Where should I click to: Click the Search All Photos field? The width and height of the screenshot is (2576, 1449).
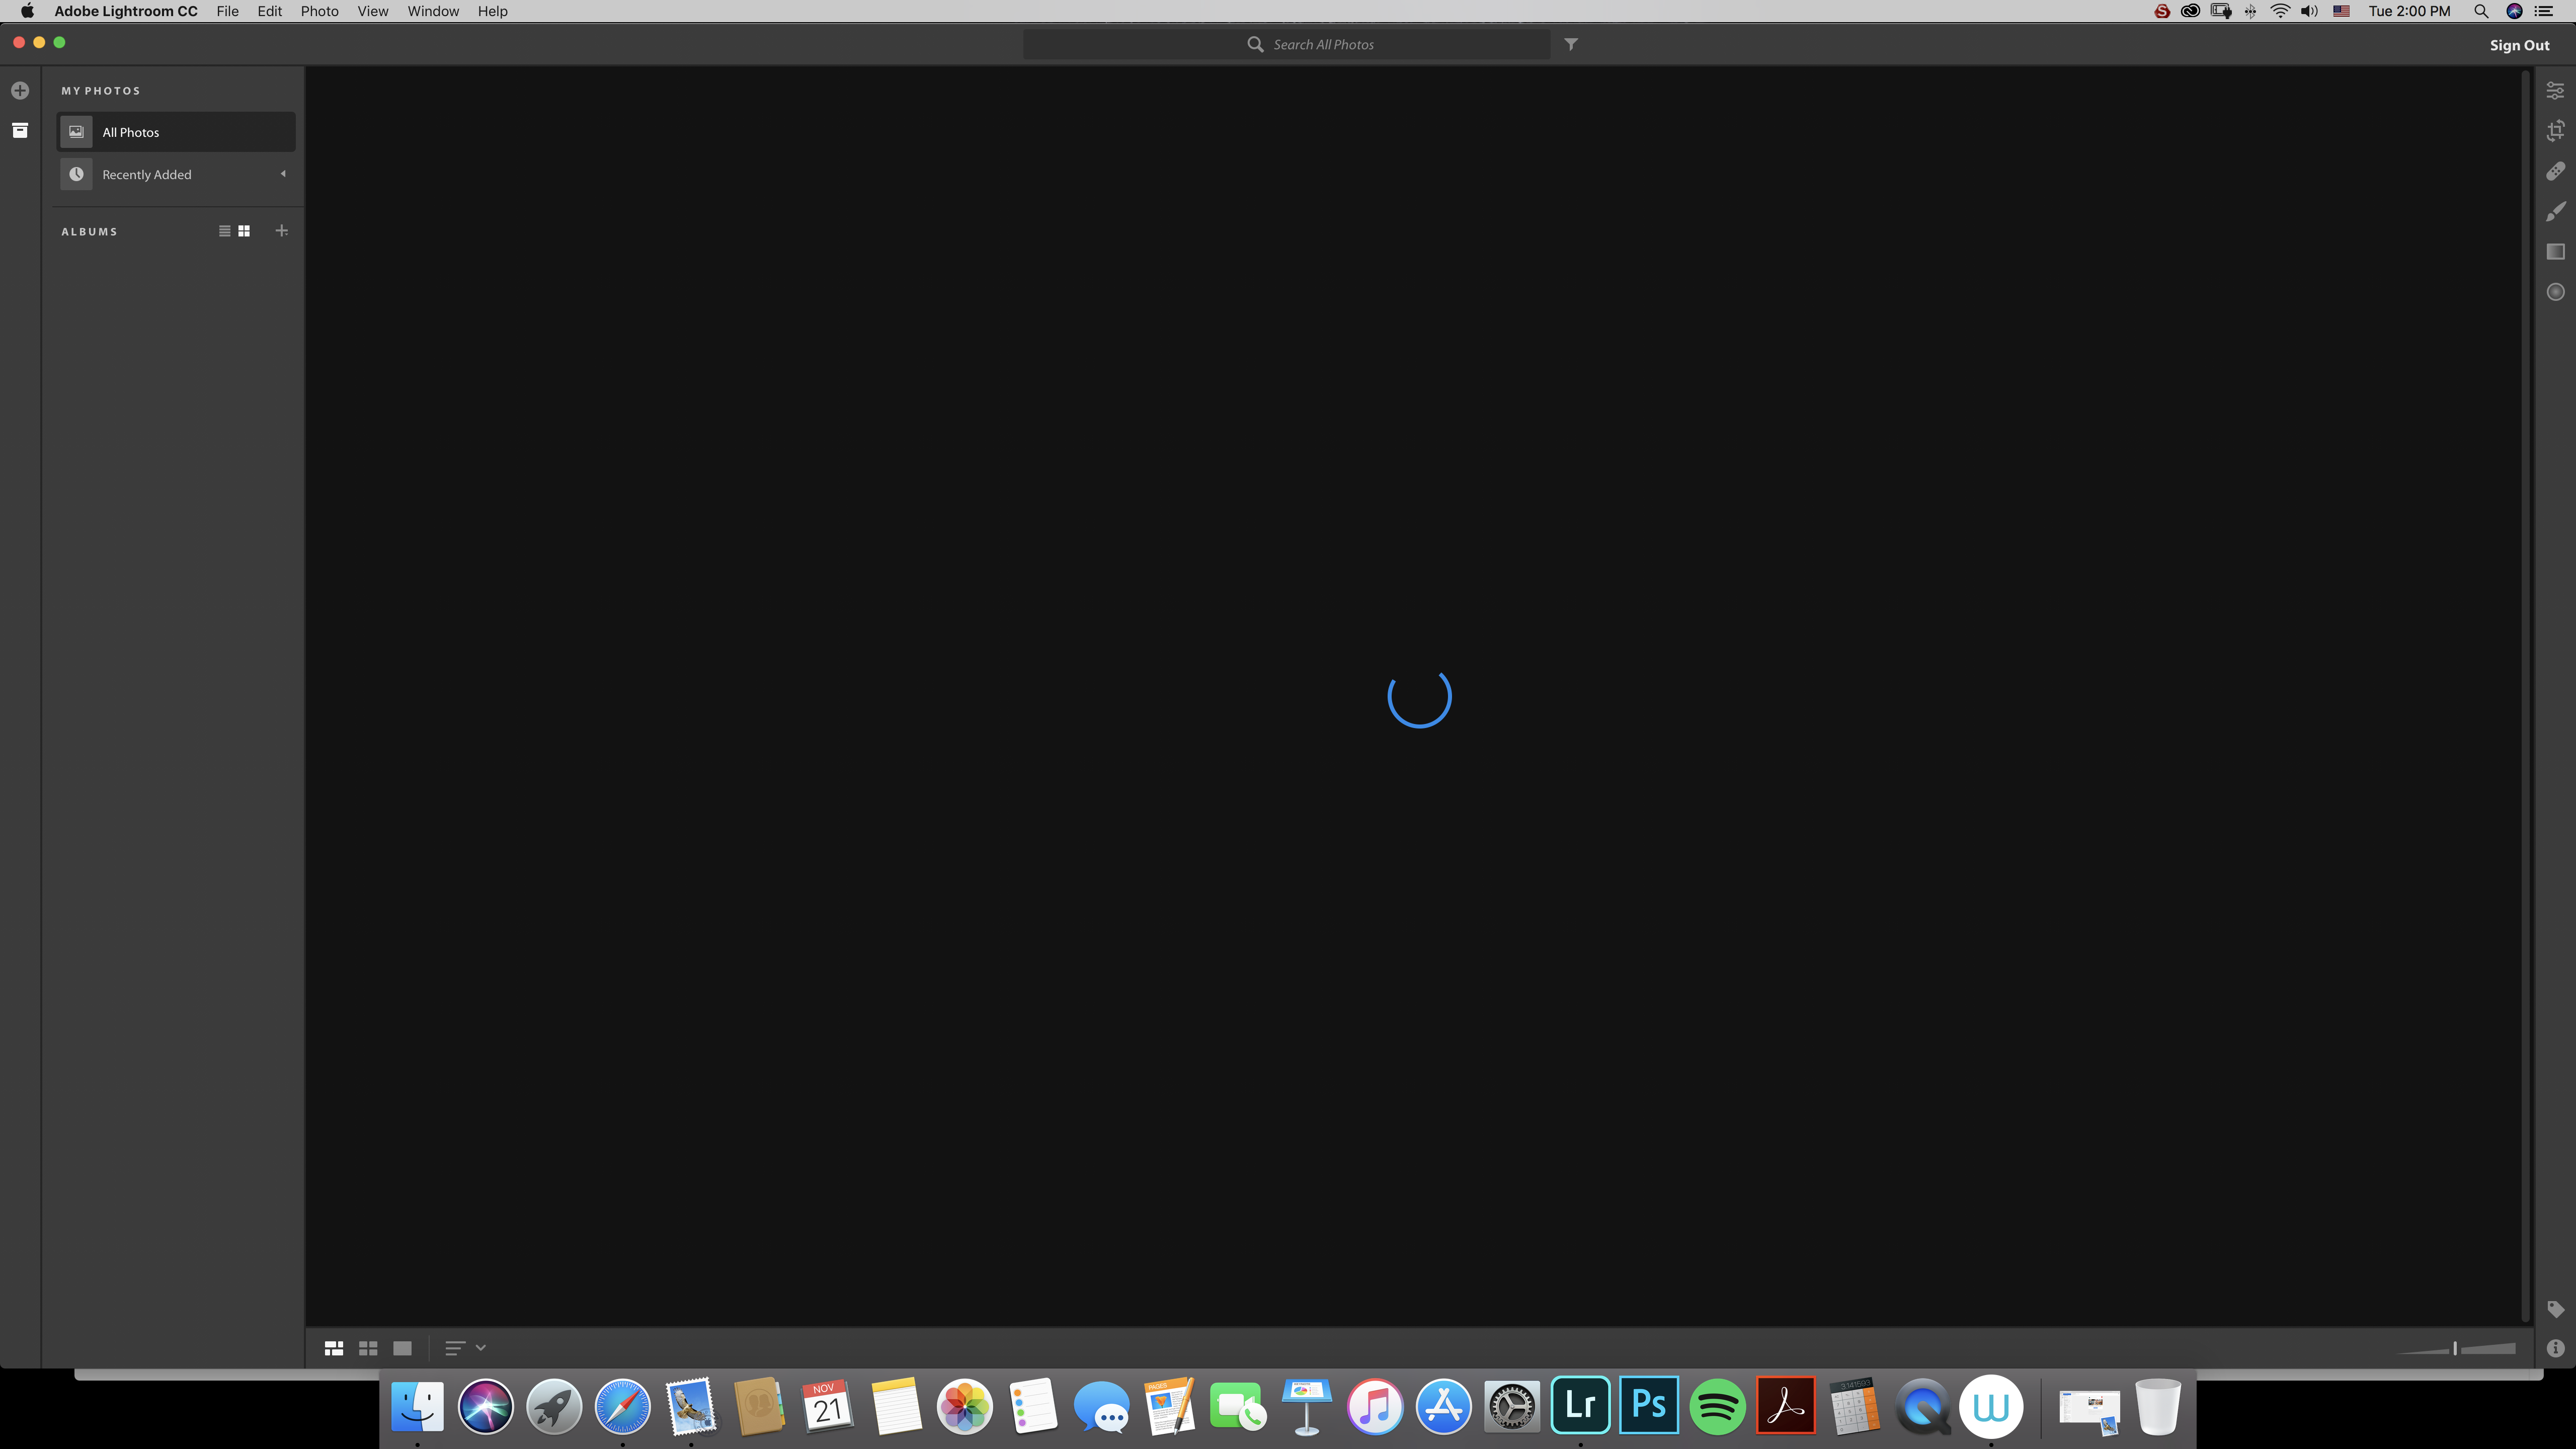[1286, 44]
